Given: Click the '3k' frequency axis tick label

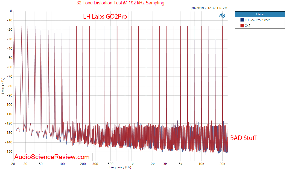Looking at the screenshot, I should [165, 164].
